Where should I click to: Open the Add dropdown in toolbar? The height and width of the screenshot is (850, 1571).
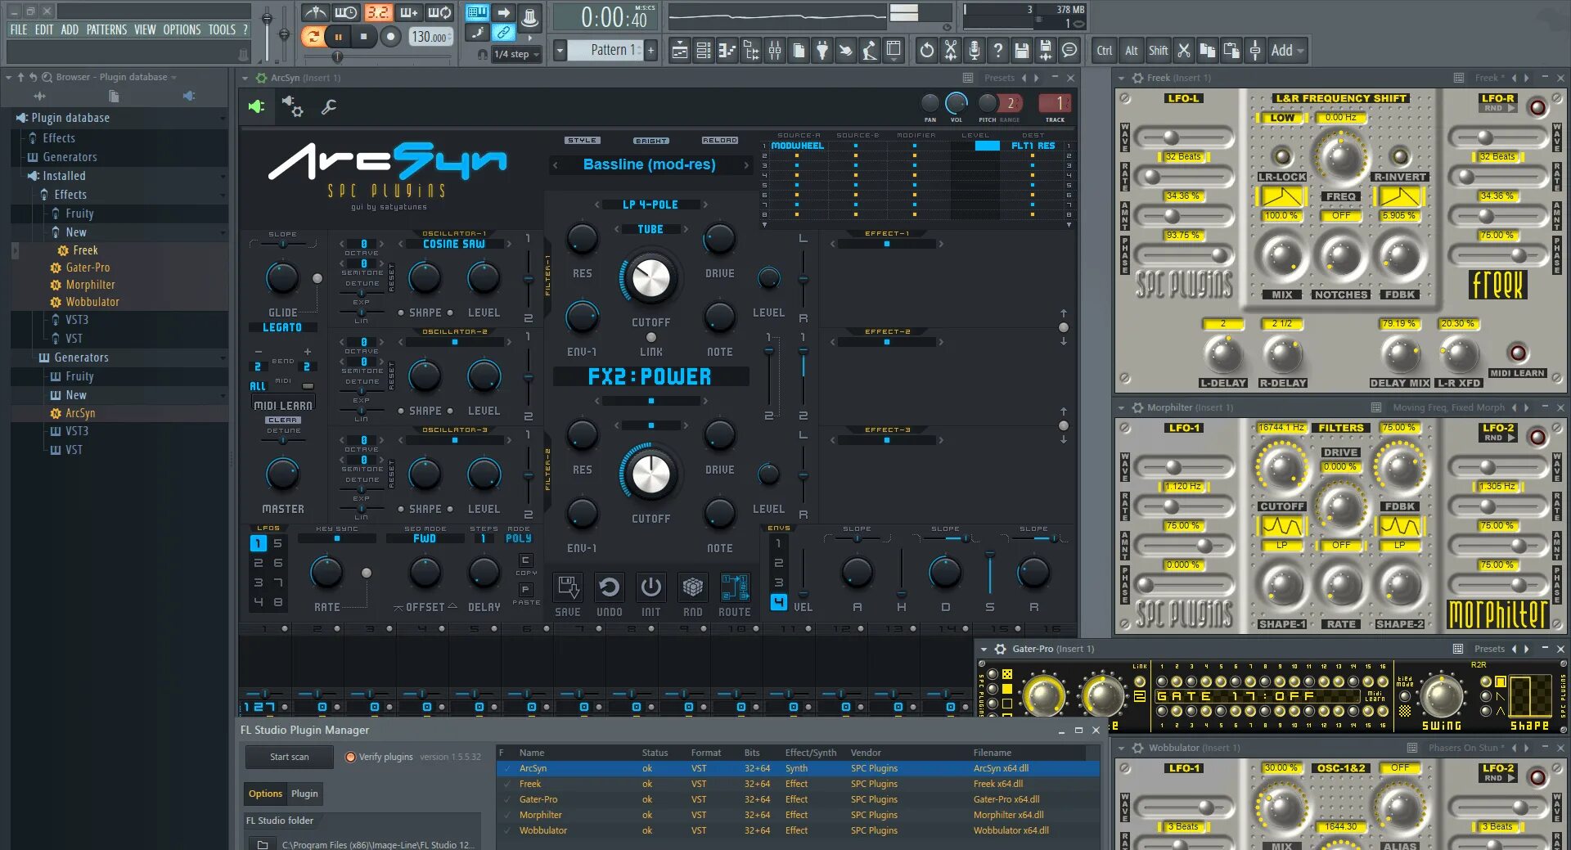(1287, 51)
